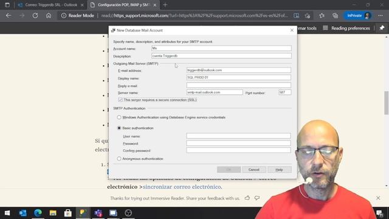Click the browser forward arrow
The image size is (389, 219).
[x=22, y=15]
